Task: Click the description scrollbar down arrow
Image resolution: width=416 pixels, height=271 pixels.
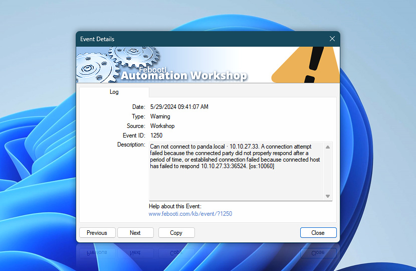Action: click(328, 196)
